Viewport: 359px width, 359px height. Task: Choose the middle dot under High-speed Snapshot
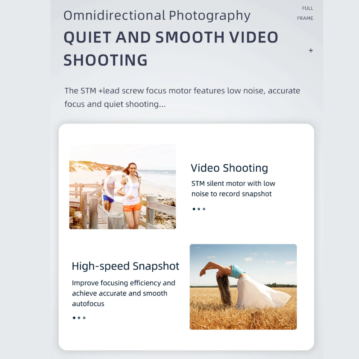[x=79, y=318]
